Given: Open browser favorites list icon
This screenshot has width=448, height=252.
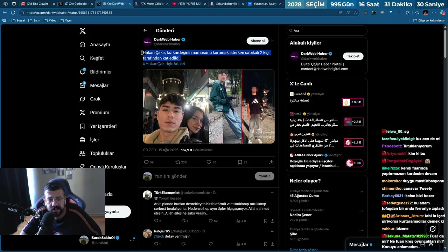Looking at the screenshot, I should (417, 13).
